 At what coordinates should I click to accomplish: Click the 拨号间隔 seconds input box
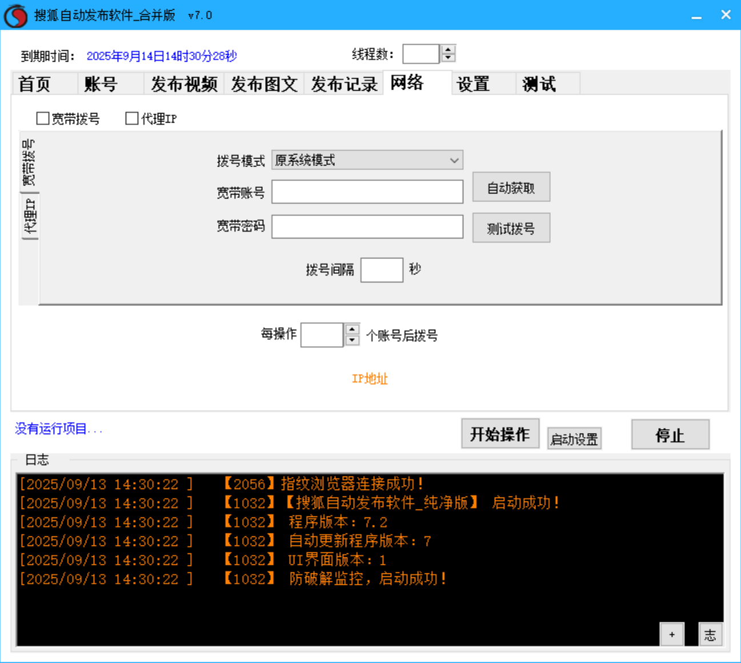(x=381, y=269)
